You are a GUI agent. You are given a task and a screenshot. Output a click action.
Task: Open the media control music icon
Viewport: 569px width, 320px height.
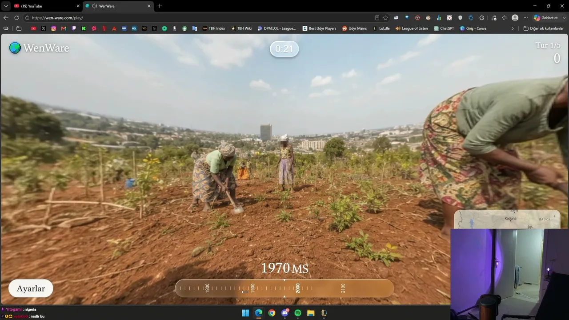494,18
